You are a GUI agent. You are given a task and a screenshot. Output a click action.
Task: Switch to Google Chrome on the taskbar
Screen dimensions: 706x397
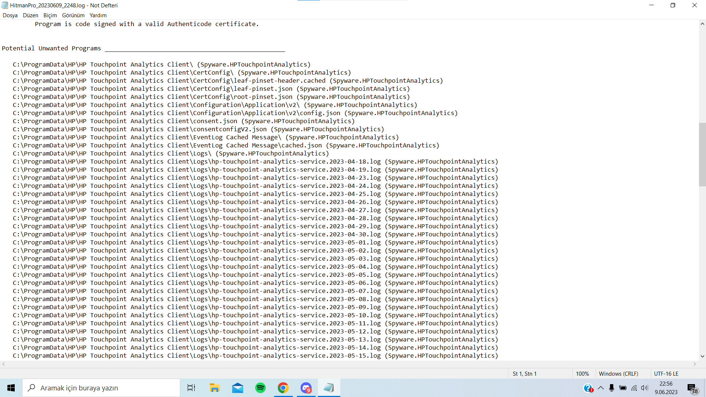click(283, 388)
